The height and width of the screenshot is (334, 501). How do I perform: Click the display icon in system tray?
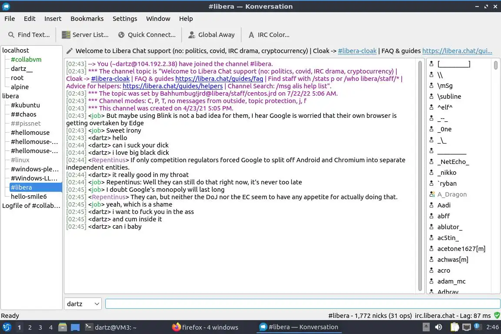(467, 327)
